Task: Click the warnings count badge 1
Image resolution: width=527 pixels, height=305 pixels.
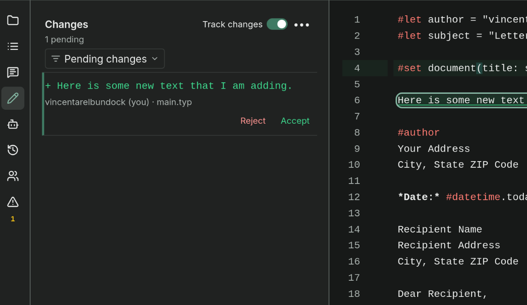Action: (13, 219)
